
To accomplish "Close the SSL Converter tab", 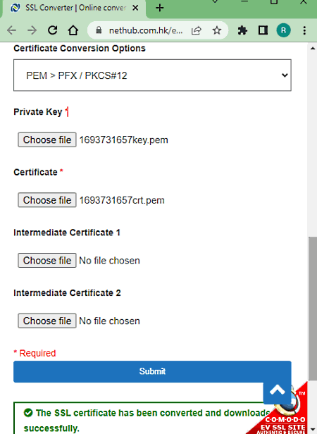I will [135, 8].
